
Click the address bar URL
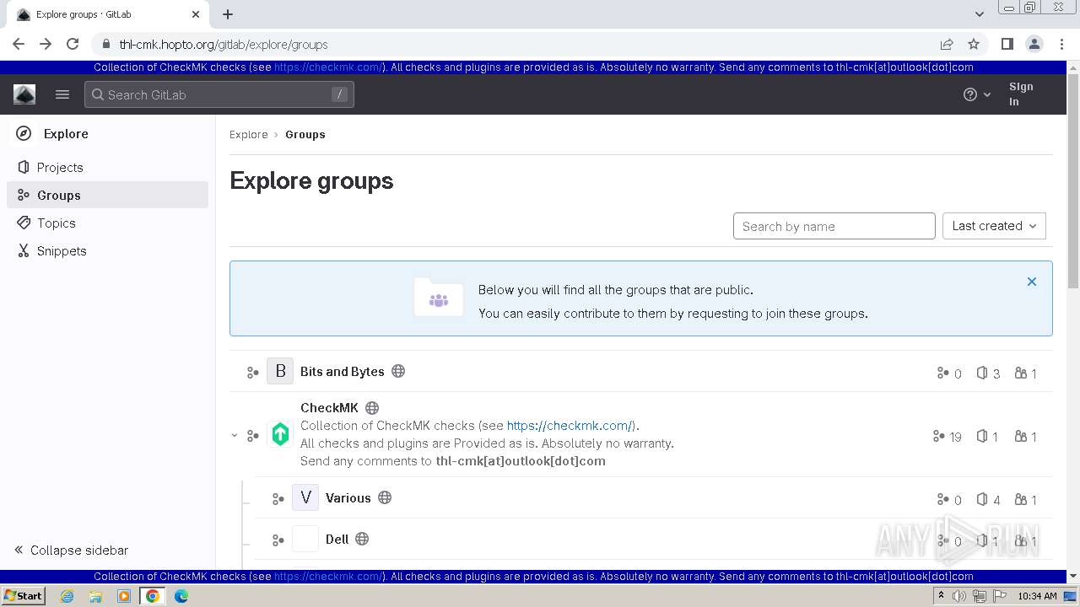[224, 45]
